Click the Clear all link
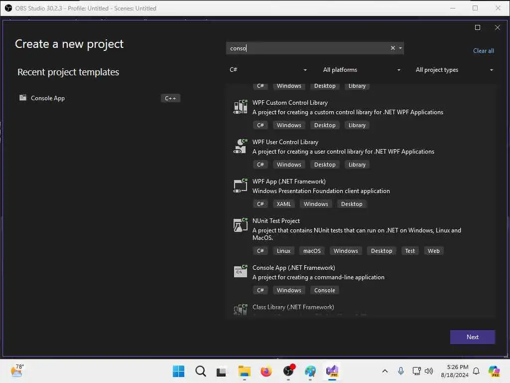This screenshot has width=510, height=383. pos(483,51)
